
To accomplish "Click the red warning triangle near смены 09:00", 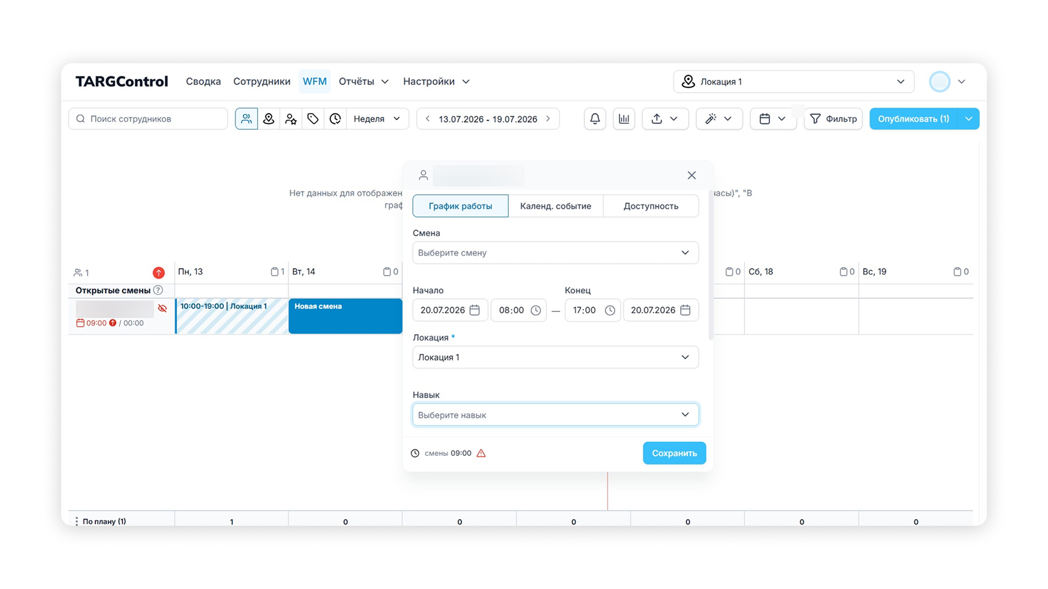I will (481, 453).
